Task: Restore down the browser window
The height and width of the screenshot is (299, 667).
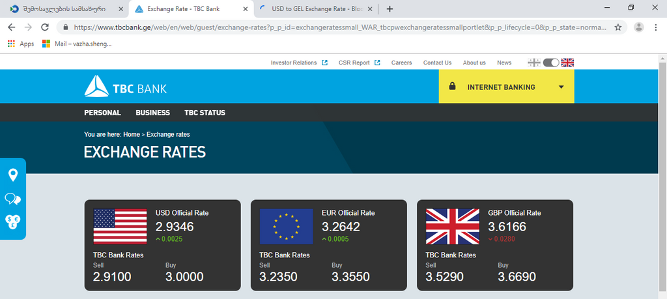Action: point(631,7)
